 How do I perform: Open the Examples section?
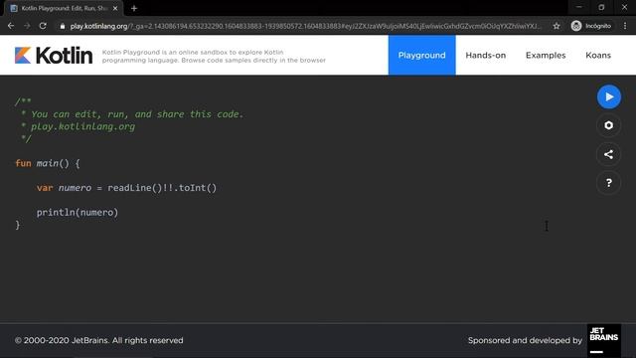coord(546,56)
